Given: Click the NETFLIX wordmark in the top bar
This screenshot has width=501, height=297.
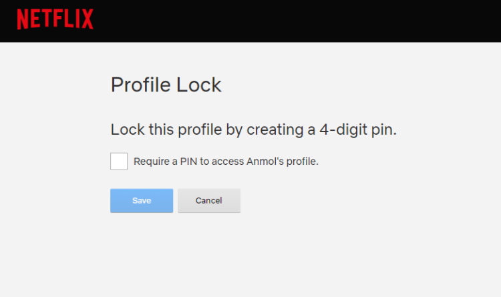Looking at the screenshot, I should pyautogui.click(x=55, y=19).
